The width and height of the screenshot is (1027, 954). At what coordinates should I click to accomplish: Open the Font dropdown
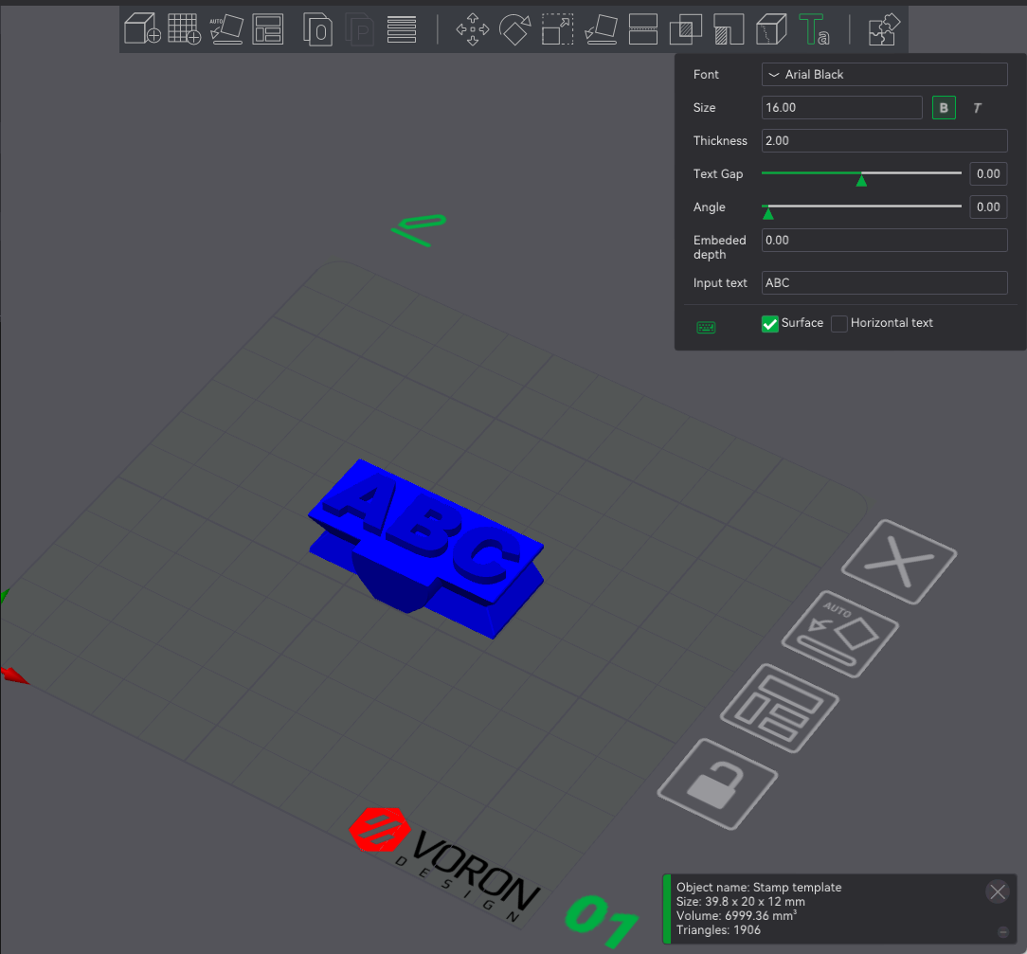(x=884, y=74)
